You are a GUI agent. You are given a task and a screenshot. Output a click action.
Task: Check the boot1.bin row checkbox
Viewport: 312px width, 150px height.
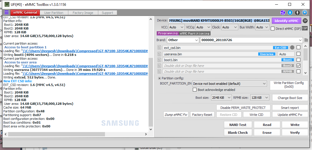click(x=298, y=60)
